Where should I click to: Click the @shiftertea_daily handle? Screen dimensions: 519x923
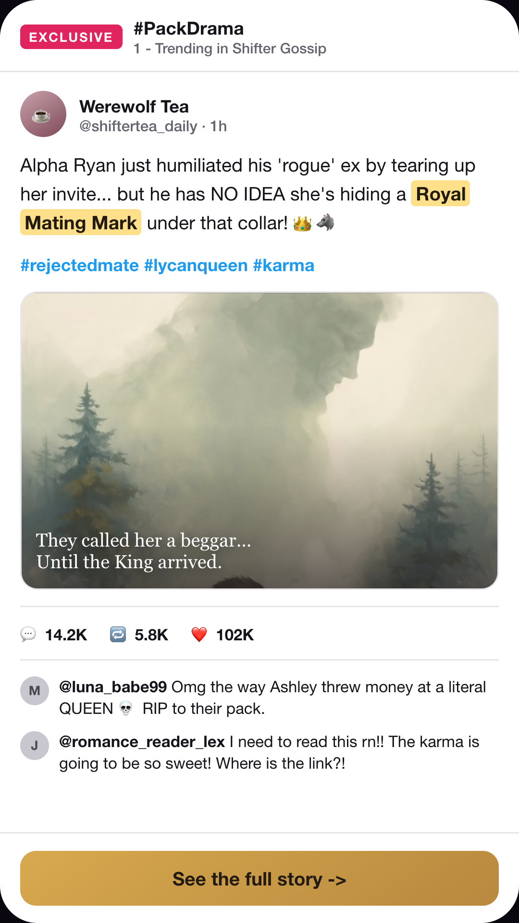[x=138, y=126]
